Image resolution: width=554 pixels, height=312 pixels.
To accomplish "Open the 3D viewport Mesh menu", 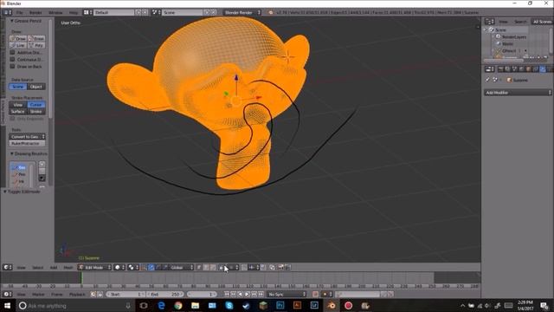I will coord(68,268).
